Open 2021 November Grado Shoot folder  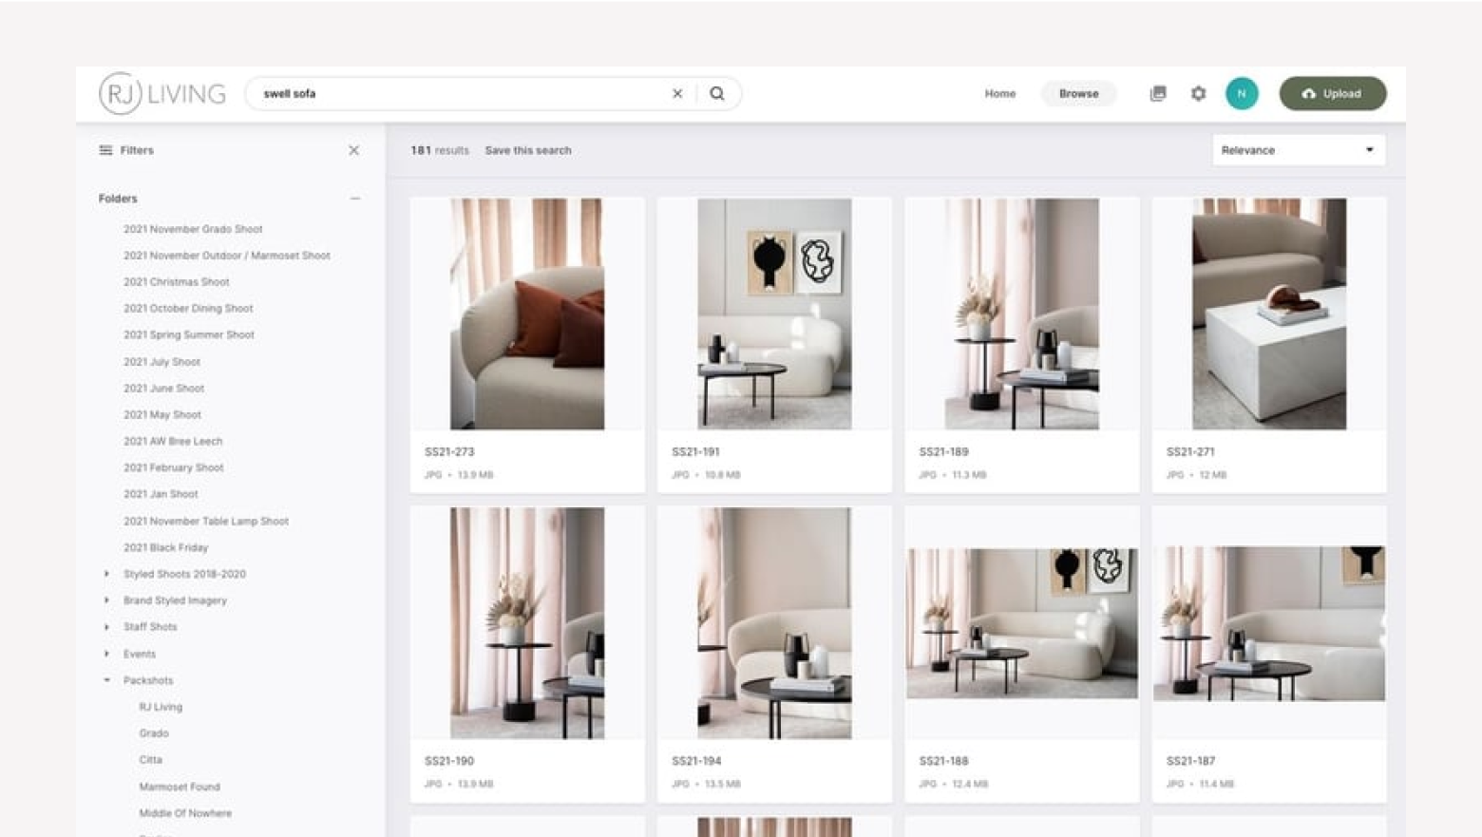(193, 229)
